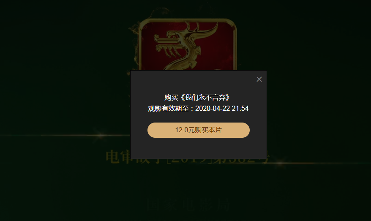Click the right light flare sparkle near dialog corner

coord(280,163)
